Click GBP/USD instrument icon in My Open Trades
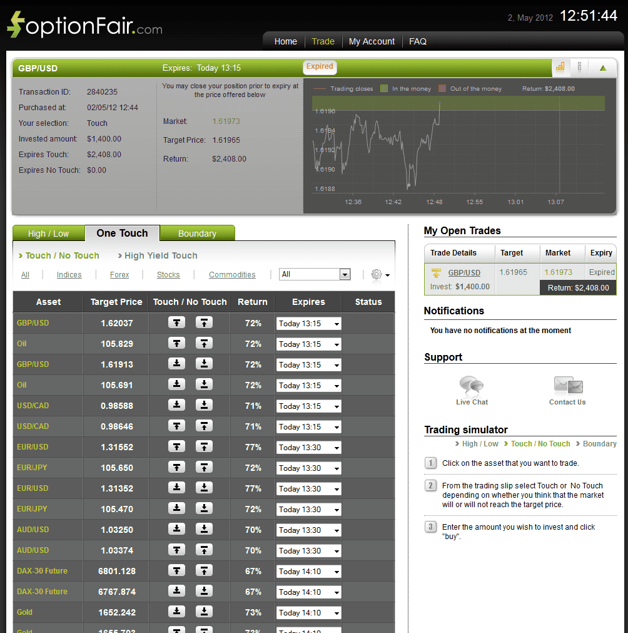The image size is (628, 633). pyautogui.click(x=436, y=273)
